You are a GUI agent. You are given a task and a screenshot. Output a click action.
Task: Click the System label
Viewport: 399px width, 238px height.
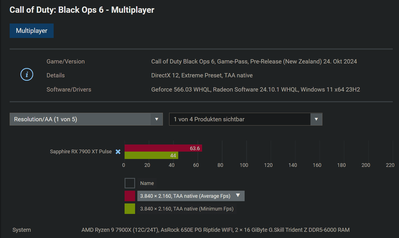coord(22,230)
